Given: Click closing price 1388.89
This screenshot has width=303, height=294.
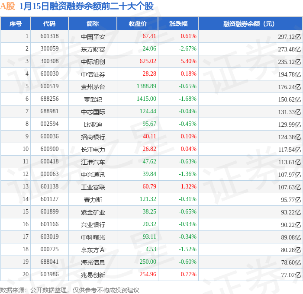Looking at the screenshot, I should click(146, 86).
